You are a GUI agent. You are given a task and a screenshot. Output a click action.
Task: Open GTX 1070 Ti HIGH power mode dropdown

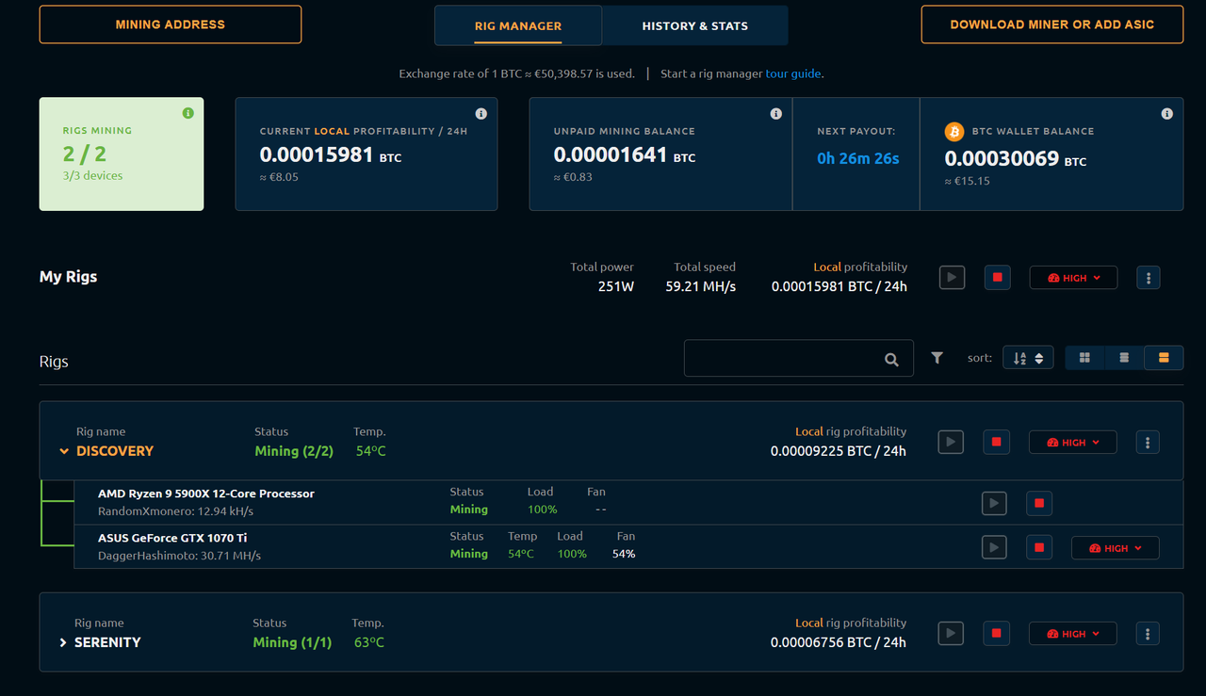coord(1116,547)
